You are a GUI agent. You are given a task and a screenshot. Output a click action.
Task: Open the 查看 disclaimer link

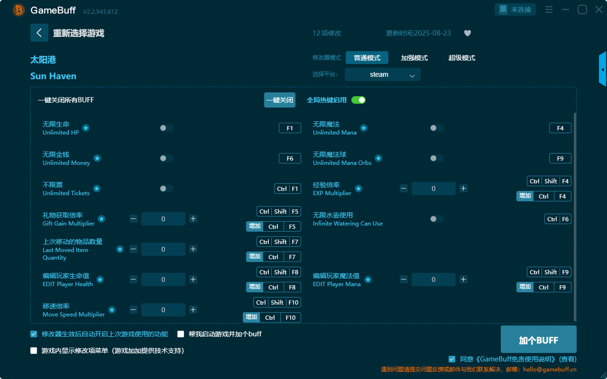pyautogui.click(x=568, y=359)
